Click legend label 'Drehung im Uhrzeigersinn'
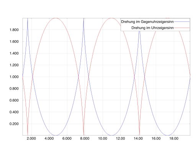The width and height of the screenshot is (196, 147). (x=152, y=28)
